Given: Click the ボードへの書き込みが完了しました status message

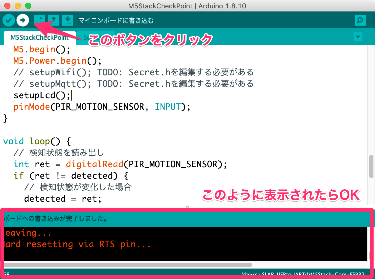Looking at the screenshot, I should (55, 219).
